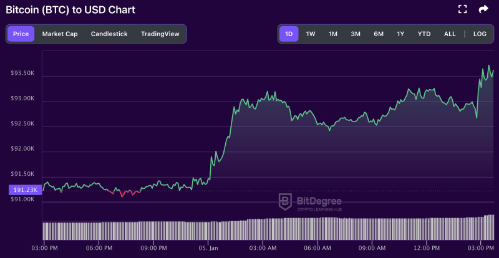Click the 12:00 PM time label

point(427,247)
